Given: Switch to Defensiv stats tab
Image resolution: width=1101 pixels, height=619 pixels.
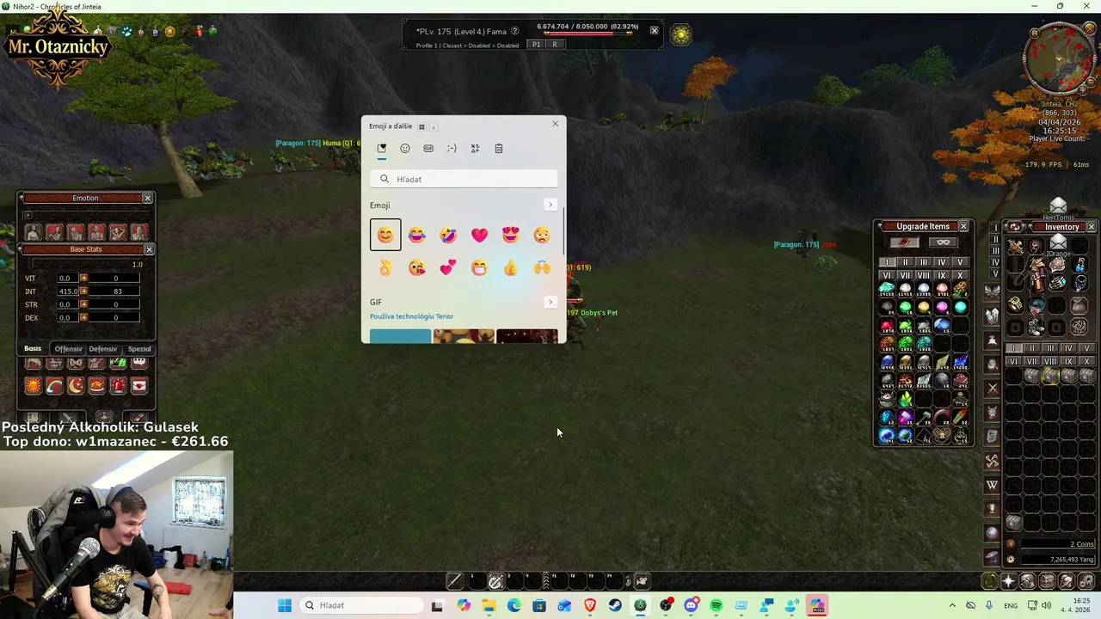Looking at the screenshot, I should [102, 349].
